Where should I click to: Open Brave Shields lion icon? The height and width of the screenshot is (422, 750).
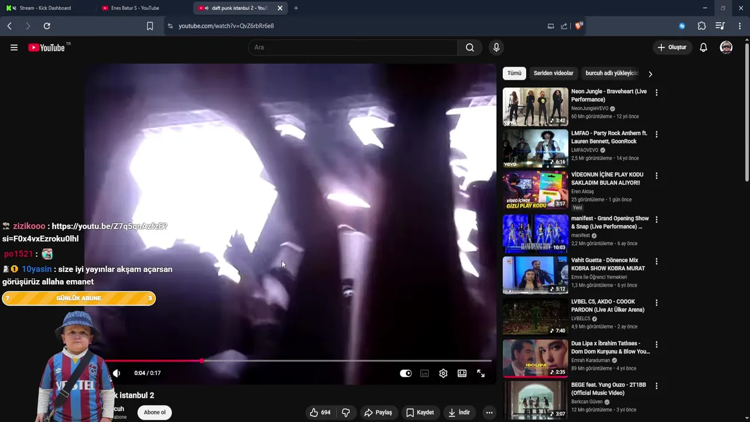pos(579,26)
